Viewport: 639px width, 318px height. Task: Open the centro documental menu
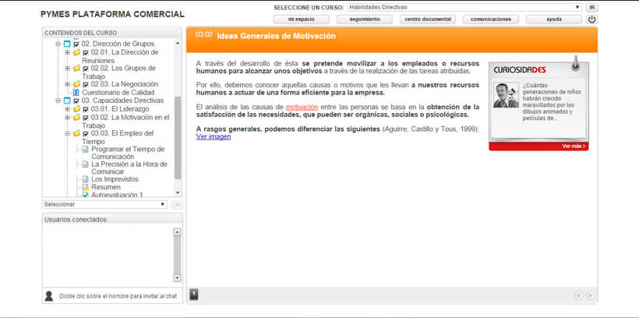428,19
